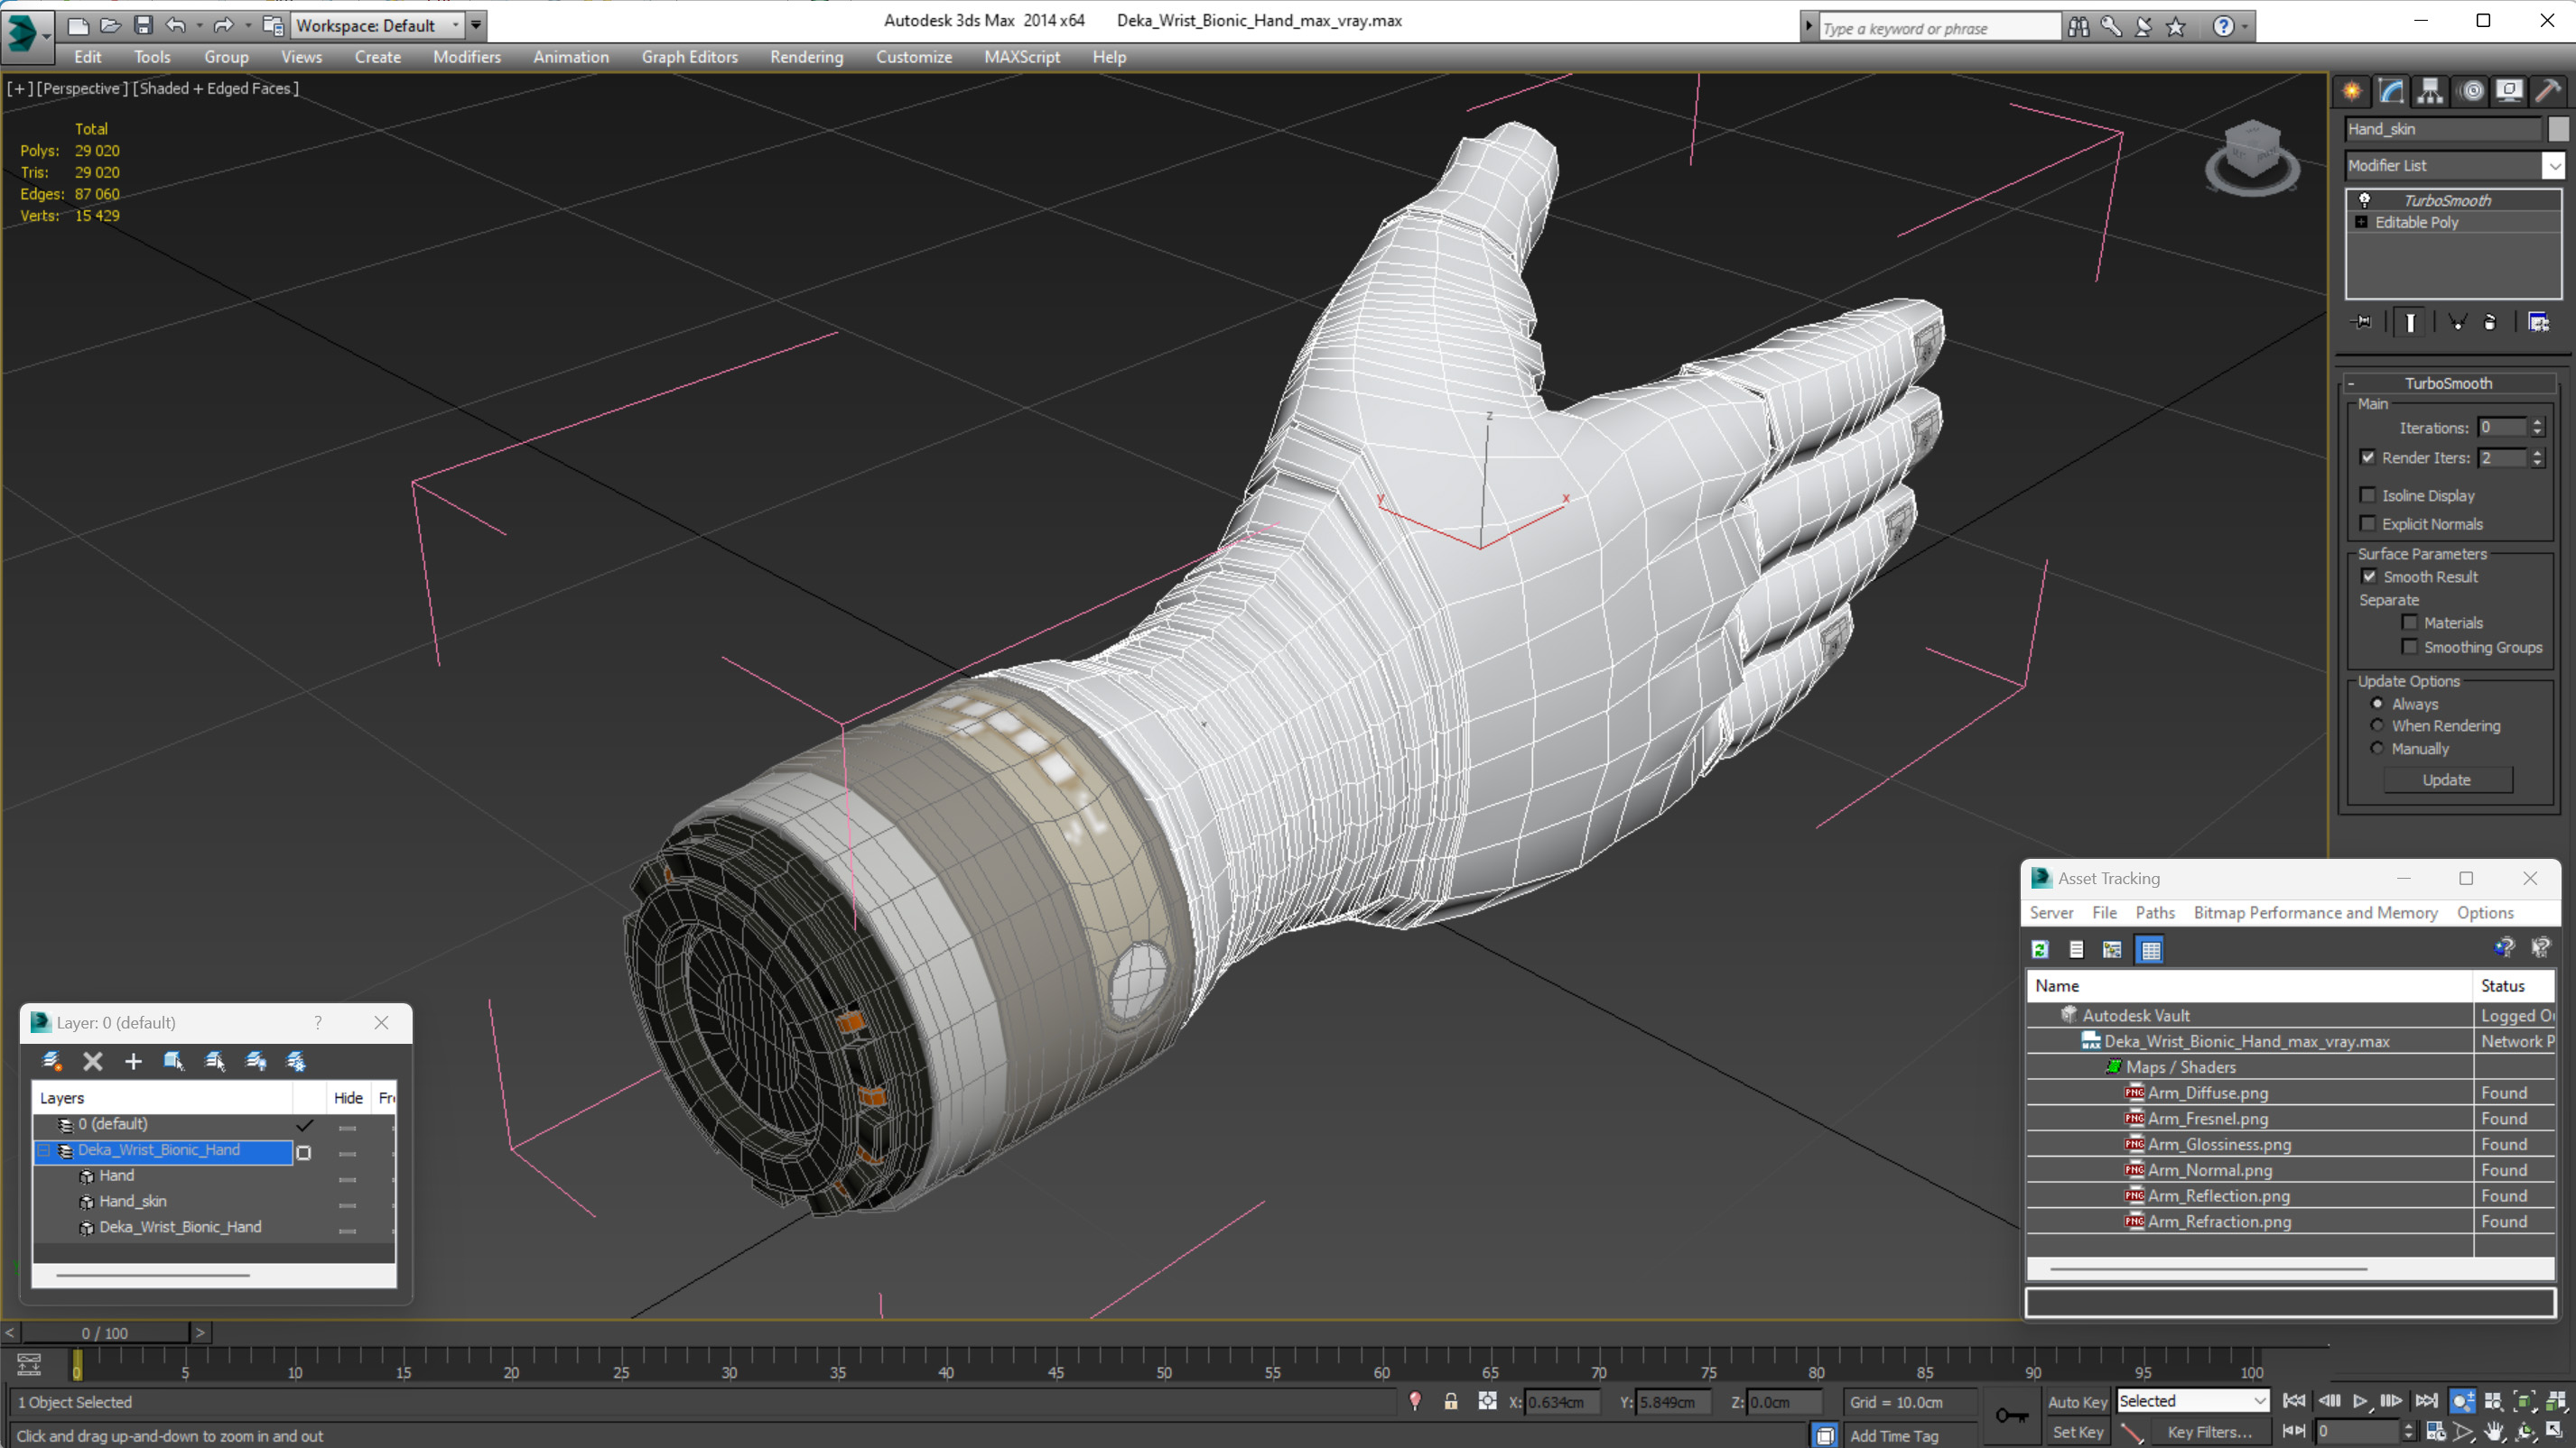Click Undo arrow in quick access toolbar
This screenshot has width=2576, height=1448.
pyautogui.click(x=176, y=25)
